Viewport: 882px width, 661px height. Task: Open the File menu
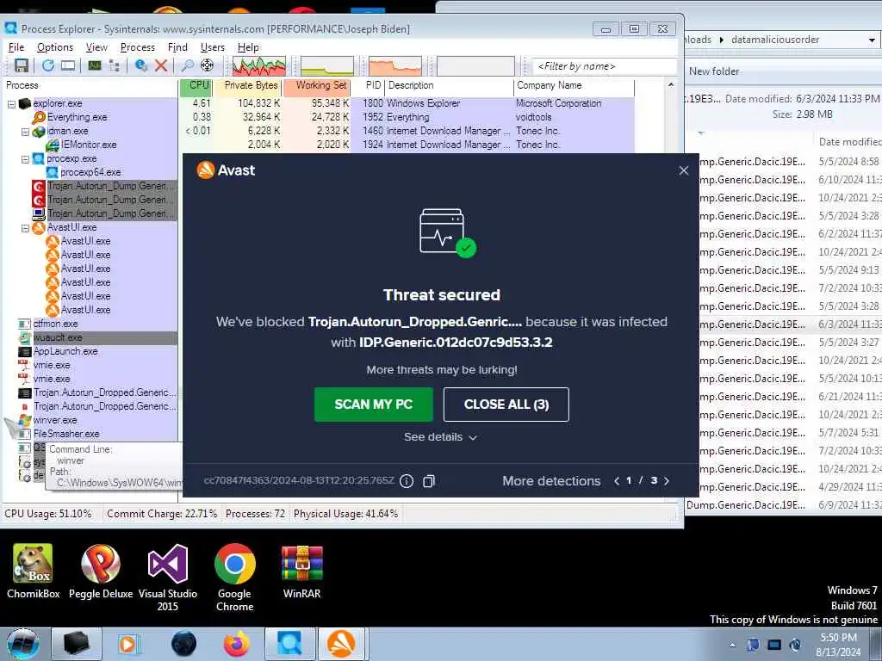16,47
